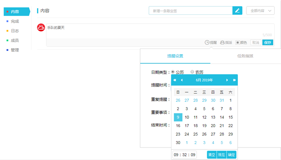The width and height of the screenshot is (281, 160).
Task: Open the 指派 assign person option
Action: [x=226, y=43]
